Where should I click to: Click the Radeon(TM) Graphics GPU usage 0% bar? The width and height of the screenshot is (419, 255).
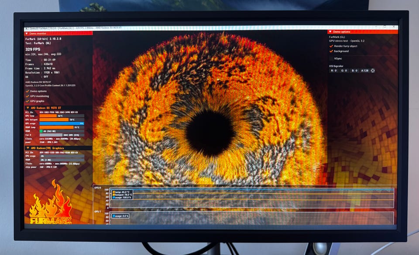pos(62,156)
